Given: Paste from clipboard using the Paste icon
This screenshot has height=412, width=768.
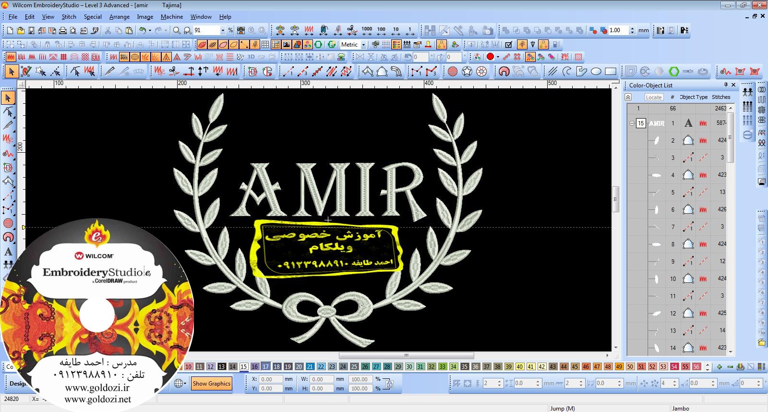Looking at the screenshot, I should point(129,30).
